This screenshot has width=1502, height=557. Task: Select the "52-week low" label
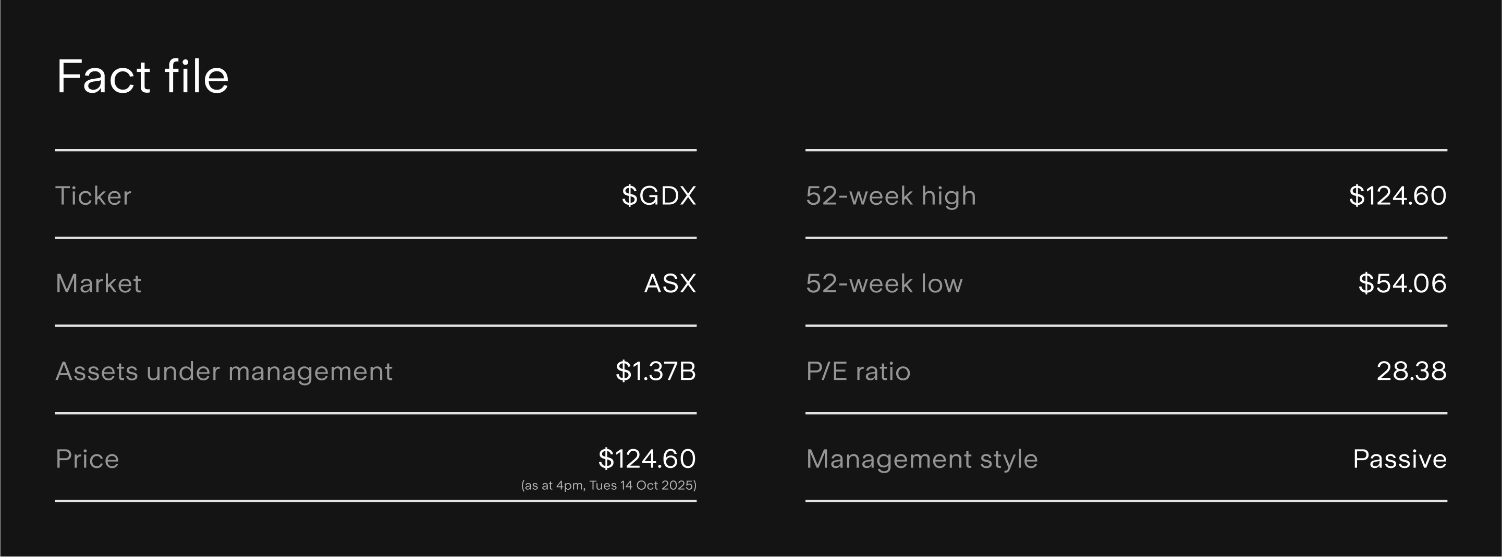click(884, 284)
